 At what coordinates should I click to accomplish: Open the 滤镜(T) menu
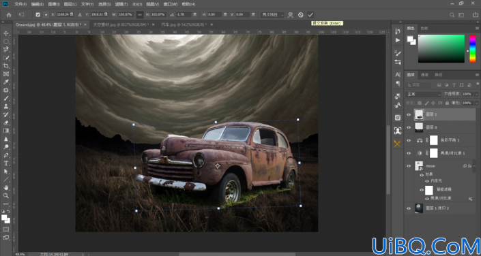point(121,4)
